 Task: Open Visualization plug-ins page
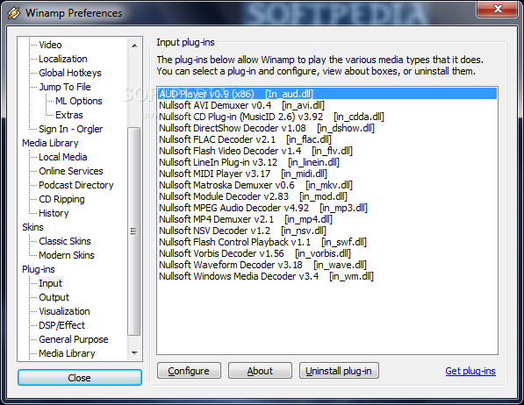click(64, 311)
